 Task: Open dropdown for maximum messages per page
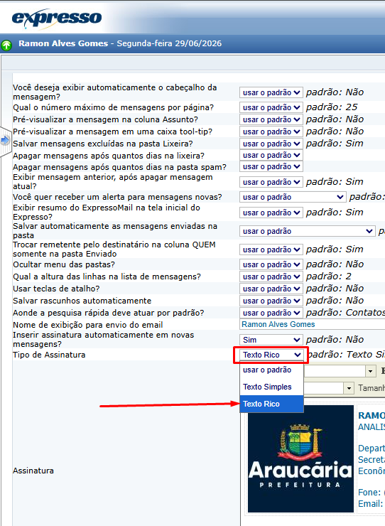point(271,107)
